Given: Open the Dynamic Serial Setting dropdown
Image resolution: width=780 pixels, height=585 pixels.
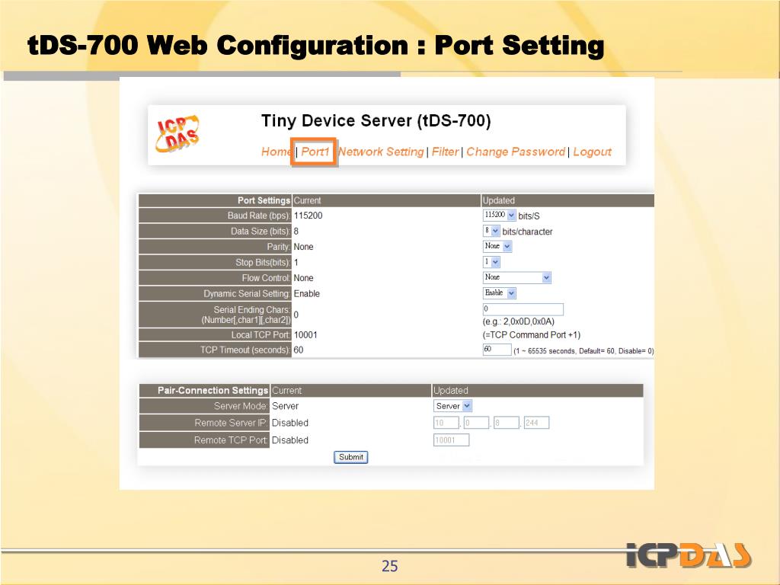Looking at the screenshot, I should tap(499, 293).
